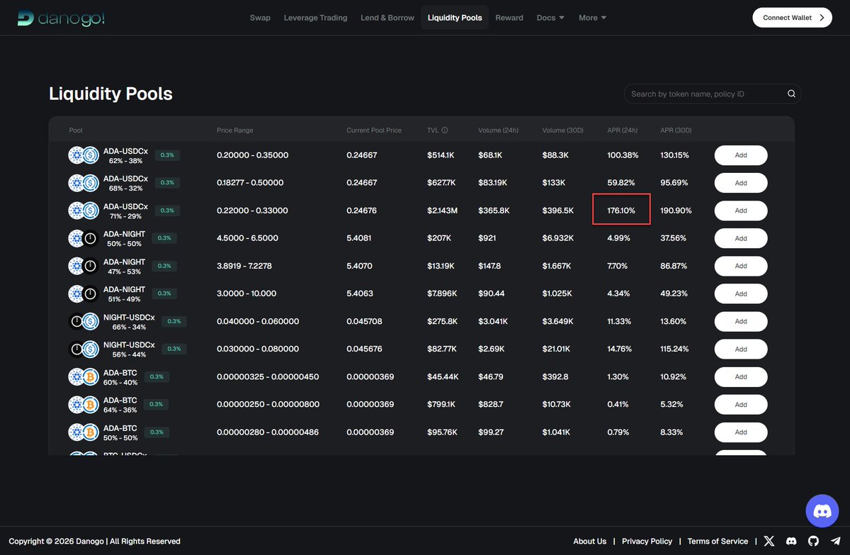The image size is (850, 555).
Task: Click the Telegram icon in the footer
Action: [x=835, y=541]
